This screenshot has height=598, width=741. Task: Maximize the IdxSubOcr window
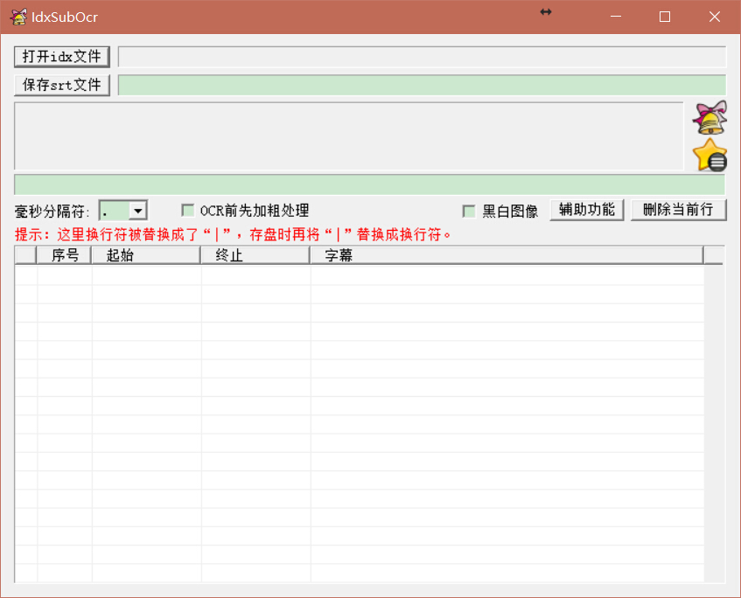(665, 17)
